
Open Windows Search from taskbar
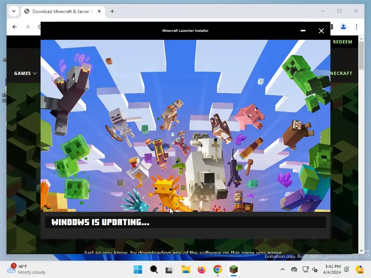(154, 269)
